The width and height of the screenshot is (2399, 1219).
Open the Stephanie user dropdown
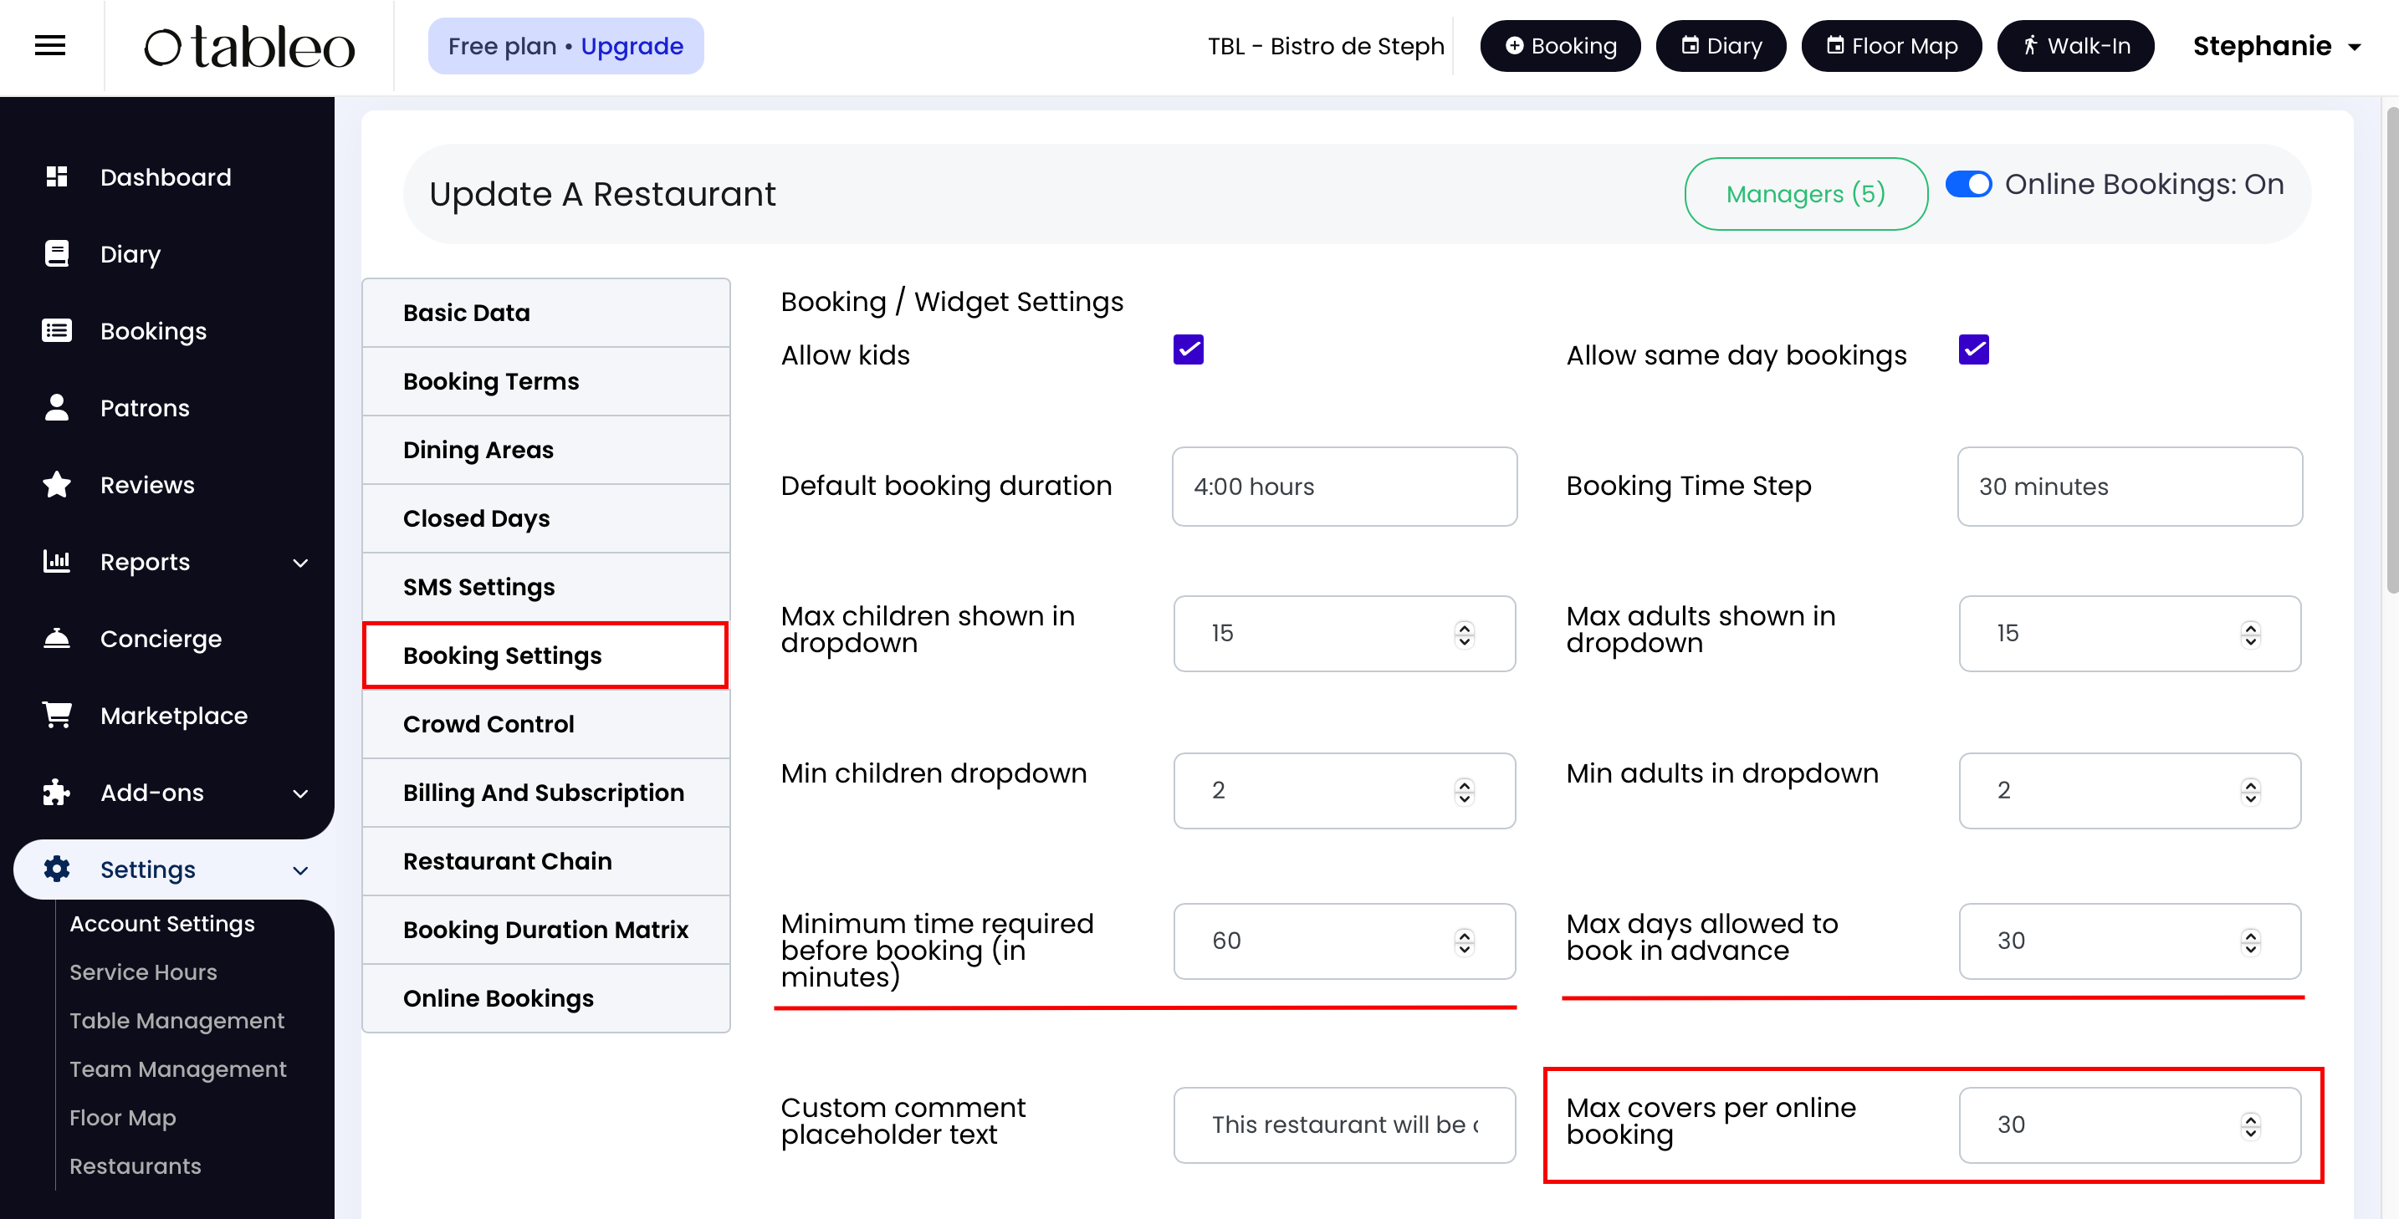tap(2276, 46)
